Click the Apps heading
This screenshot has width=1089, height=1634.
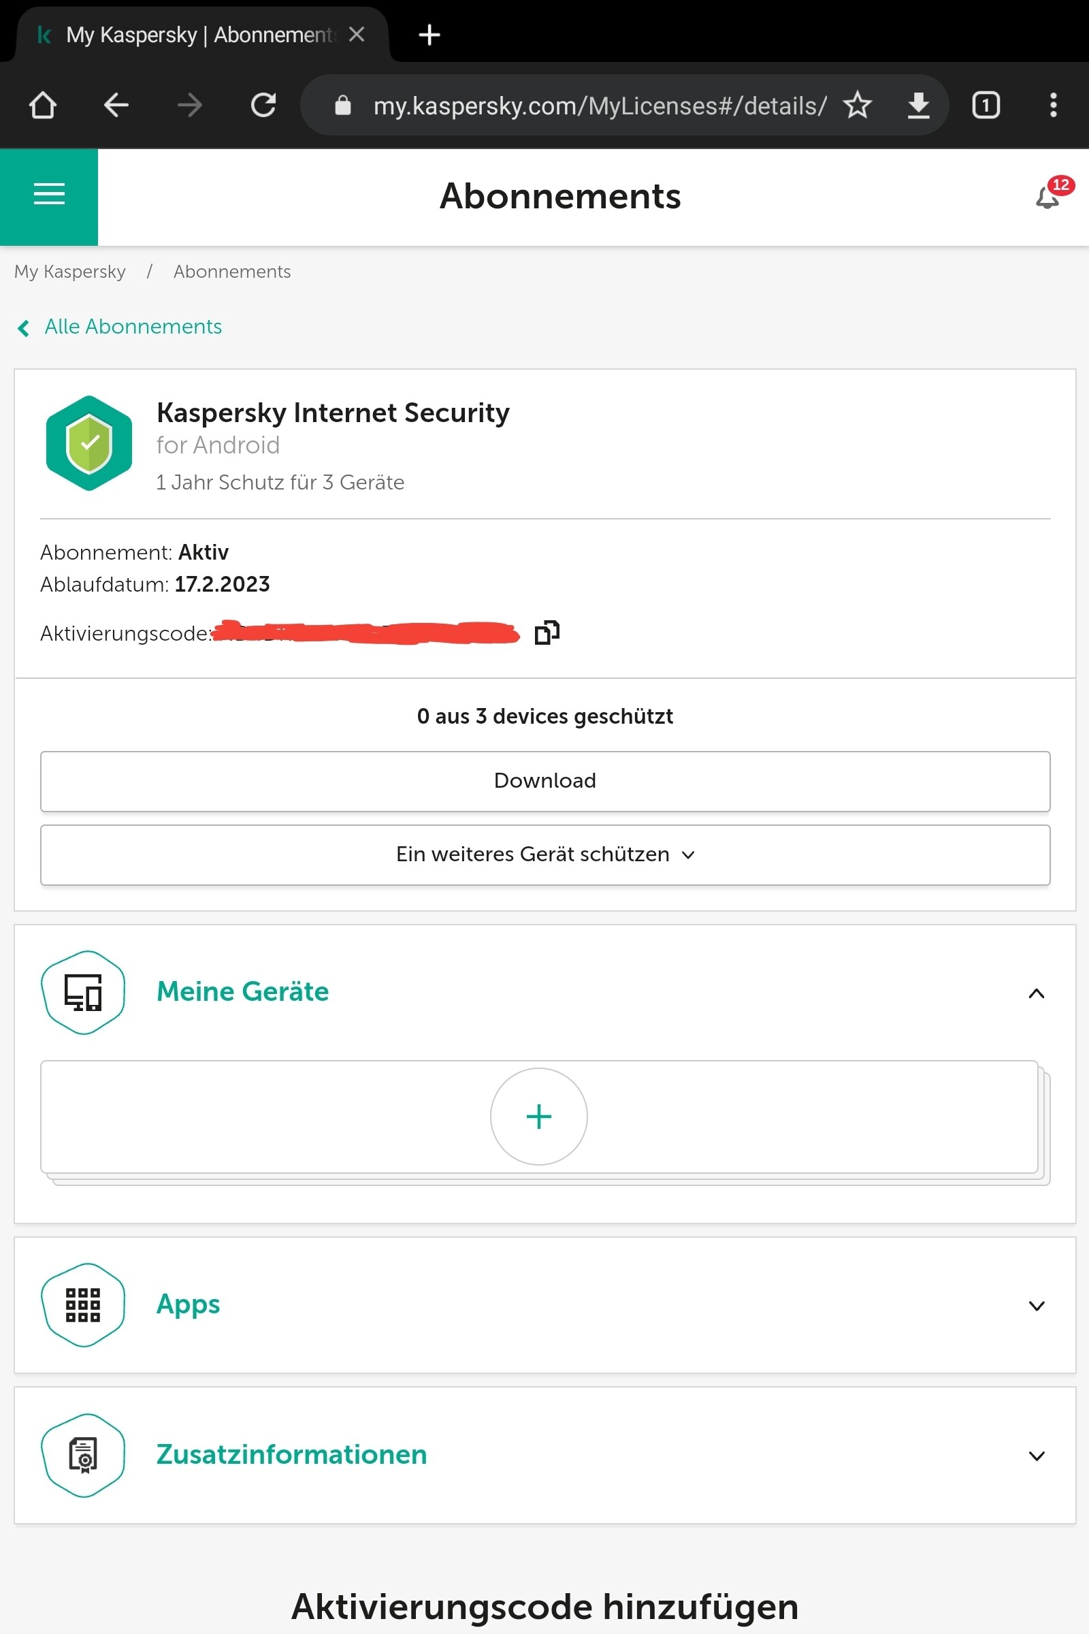(189, 1304)
